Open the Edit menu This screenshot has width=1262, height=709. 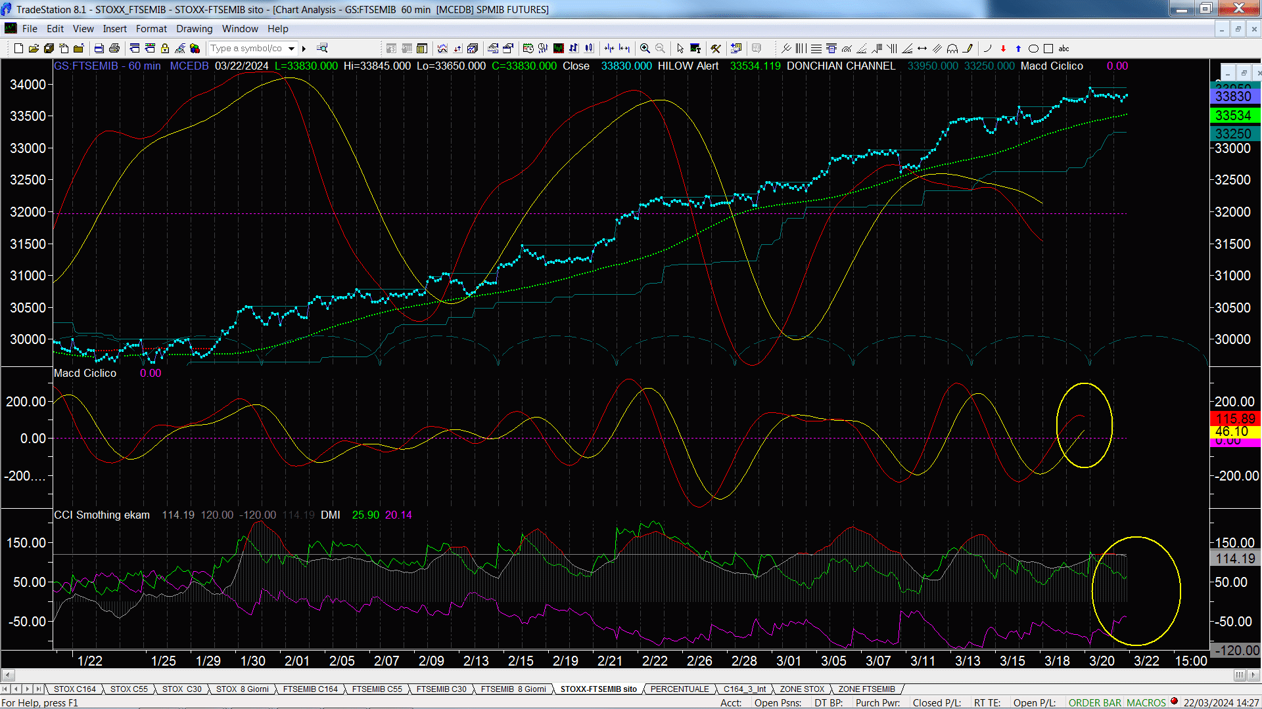click(x=55, y=29)
